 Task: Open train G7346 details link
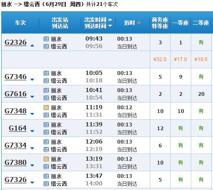[x=15, y=77]
